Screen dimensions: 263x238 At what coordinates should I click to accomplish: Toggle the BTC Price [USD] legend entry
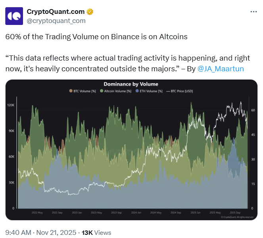pyautogui.click(x=180, y=91)
